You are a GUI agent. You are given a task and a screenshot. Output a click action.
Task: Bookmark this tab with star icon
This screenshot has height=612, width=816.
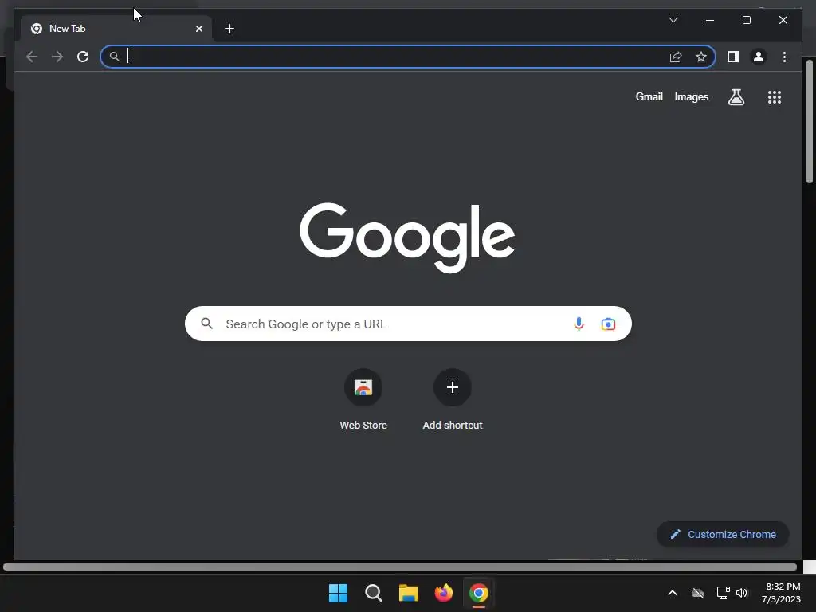coord(701,57)
